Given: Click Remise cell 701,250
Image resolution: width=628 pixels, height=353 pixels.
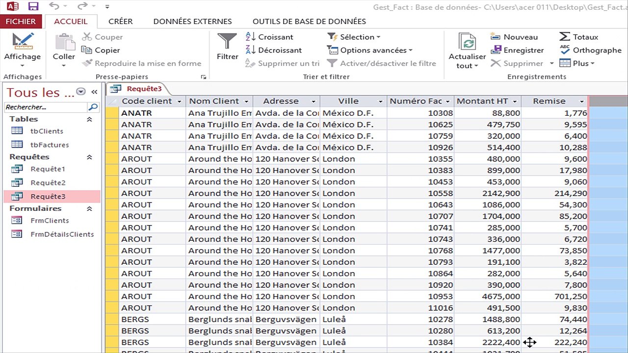Looking at the screenshot, I should coord(555,297).
